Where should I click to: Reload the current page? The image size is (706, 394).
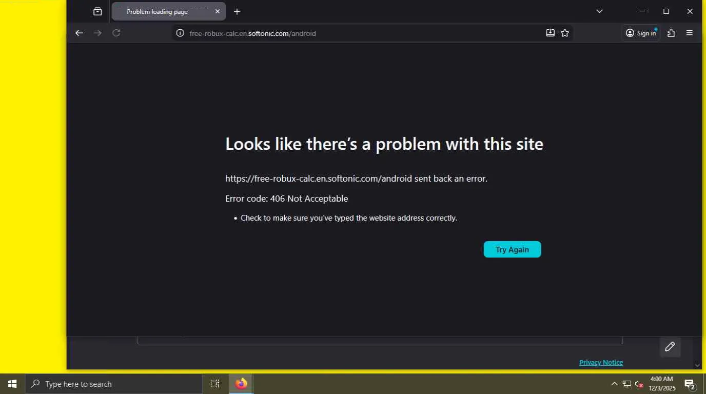click(x=116, y=33)
